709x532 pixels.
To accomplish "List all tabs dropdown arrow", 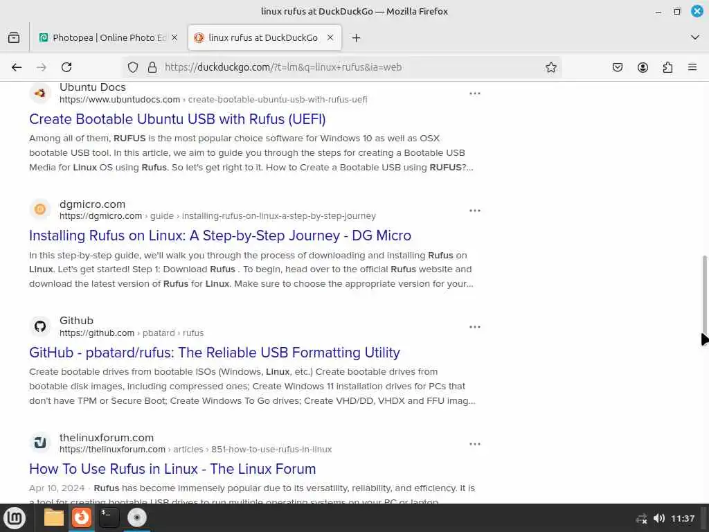I will point(695,37).
